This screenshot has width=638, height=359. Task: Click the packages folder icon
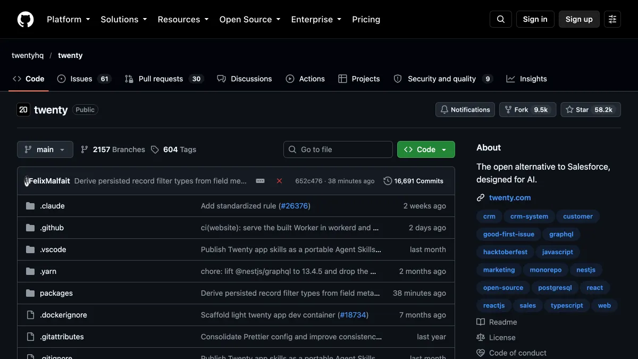[x=30, y=293]
